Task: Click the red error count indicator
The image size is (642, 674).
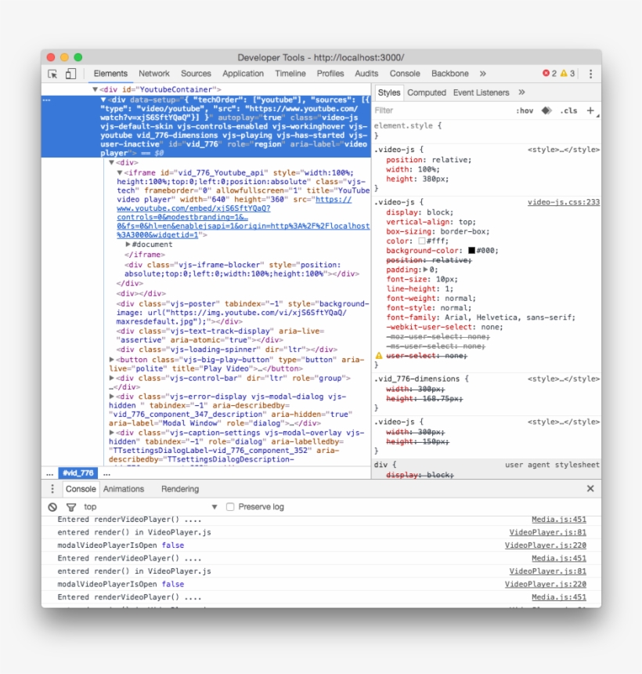Action: pos(550,74)
